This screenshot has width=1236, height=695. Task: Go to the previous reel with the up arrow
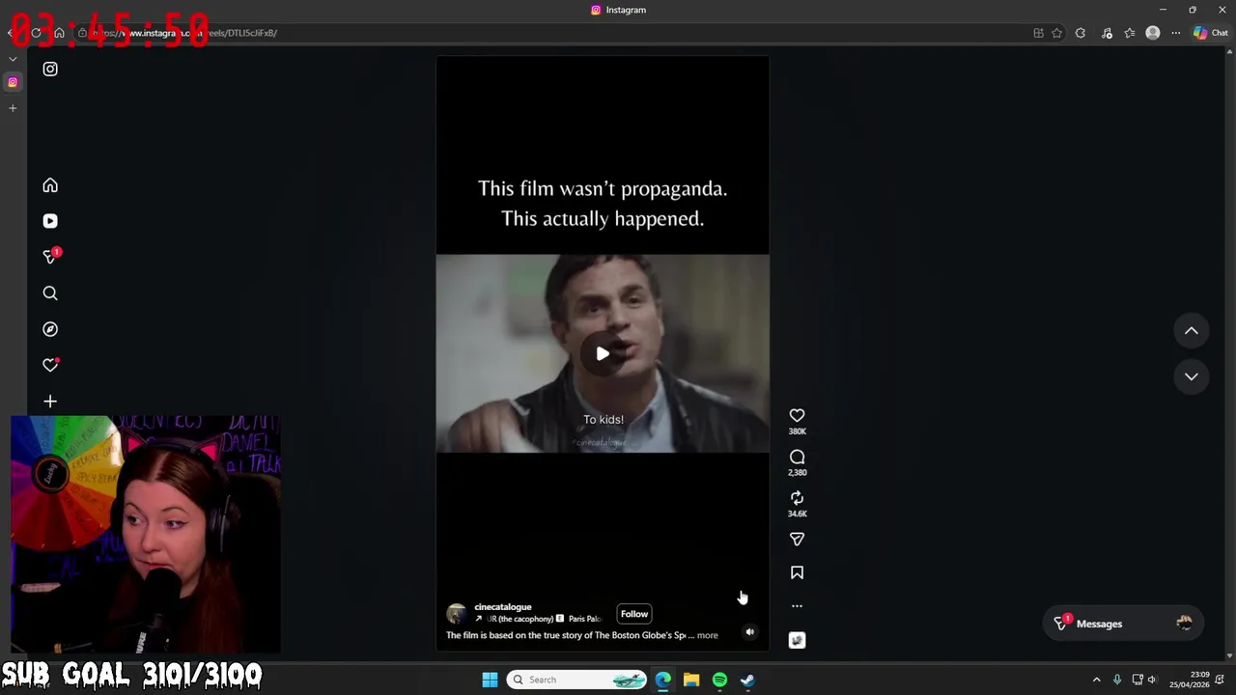(1192, 331)
